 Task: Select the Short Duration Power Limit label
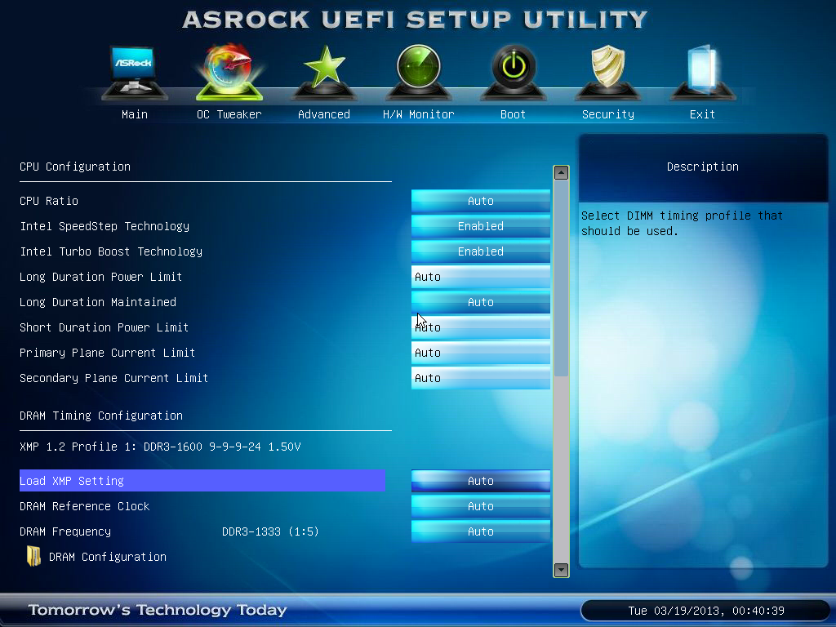104,327
